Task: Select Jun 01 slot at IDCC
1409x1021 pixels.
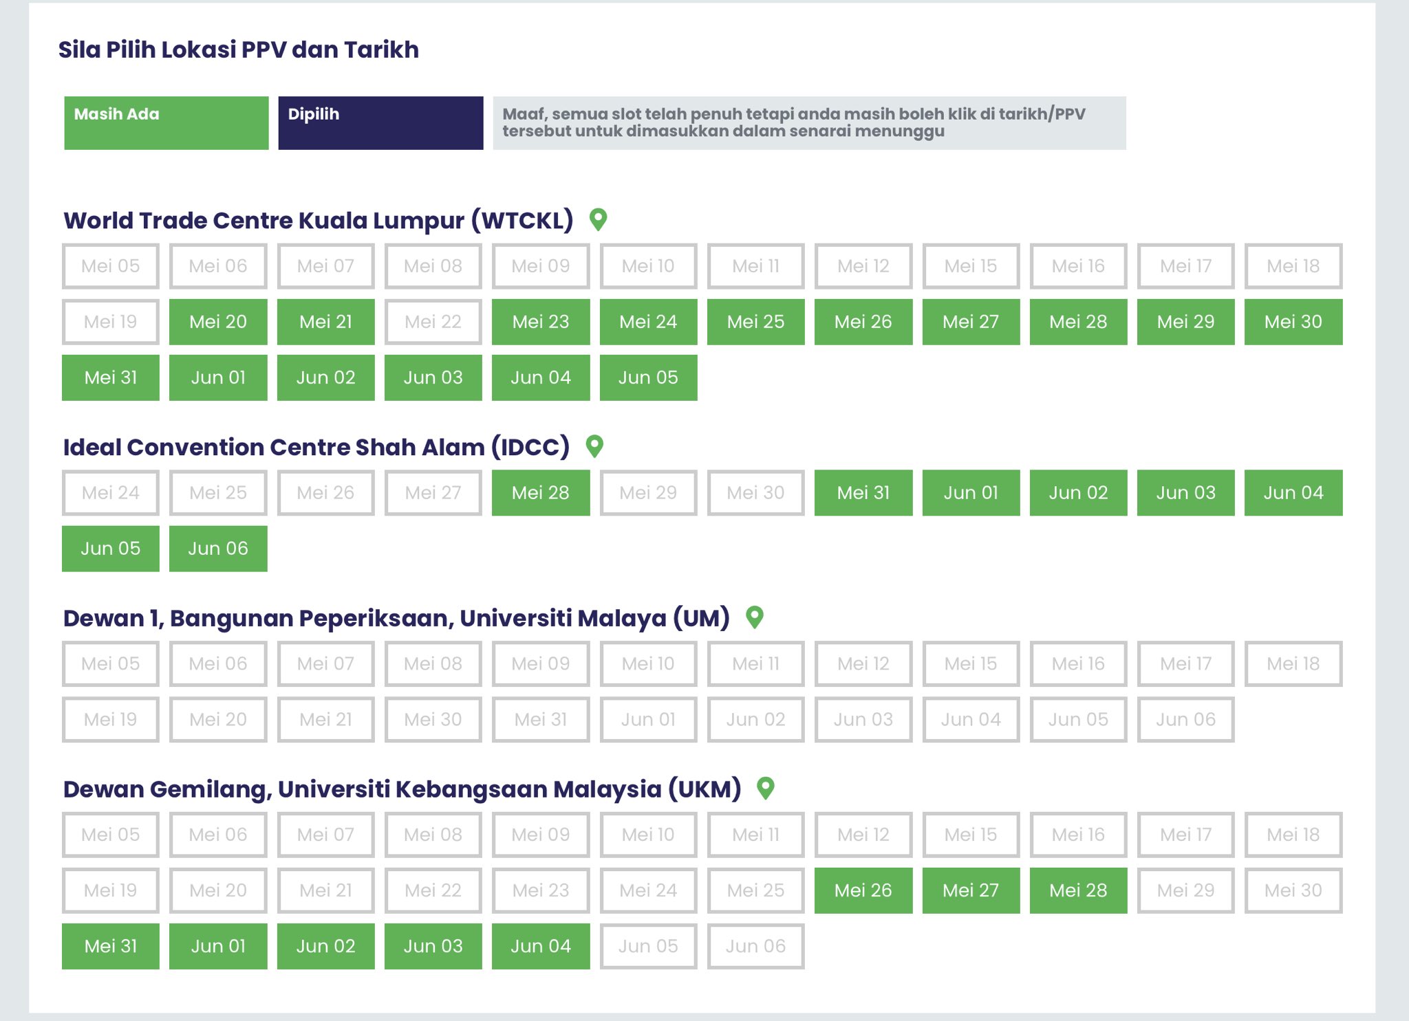Action: click(971, 493)
